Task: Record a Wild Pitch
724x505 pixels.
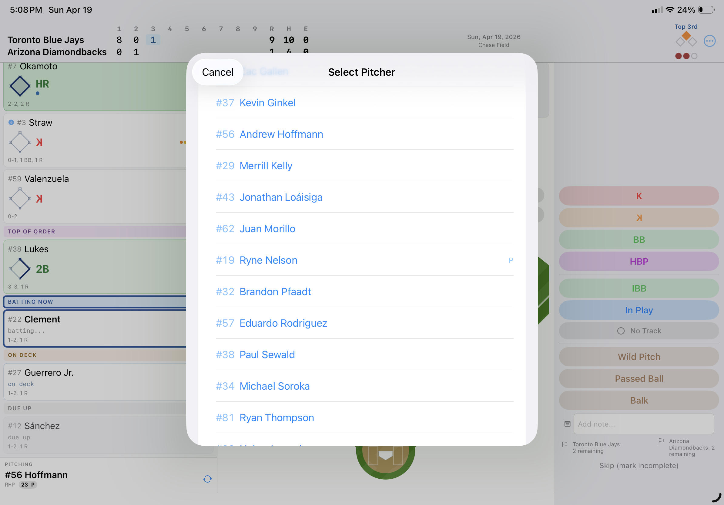Action: 639,356
